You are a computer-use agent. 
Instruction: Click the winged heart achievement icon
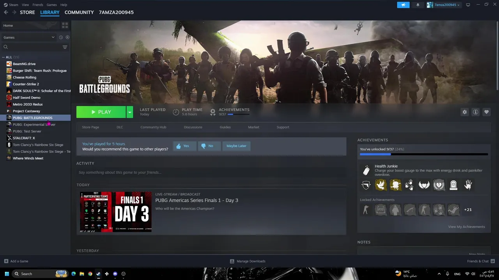pyautogui.click(x=424, y=185)
